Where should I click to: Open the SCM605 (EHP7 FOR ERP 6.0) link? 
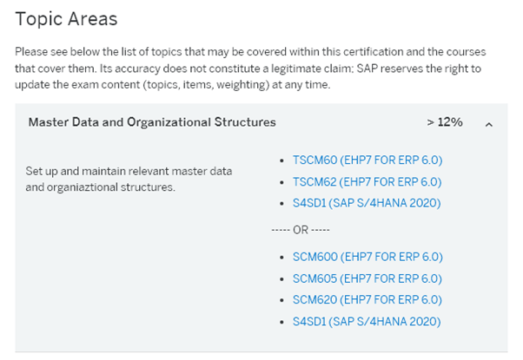[367, 278]
